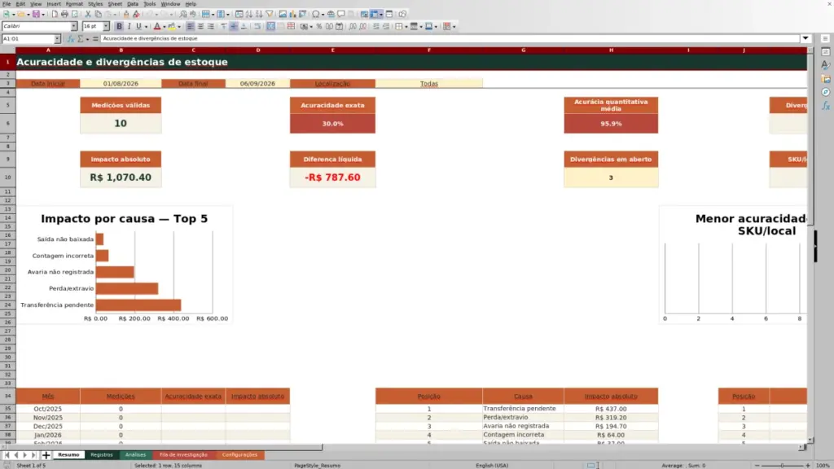Click the 06/09/2026 end date cell

point(257,84)
